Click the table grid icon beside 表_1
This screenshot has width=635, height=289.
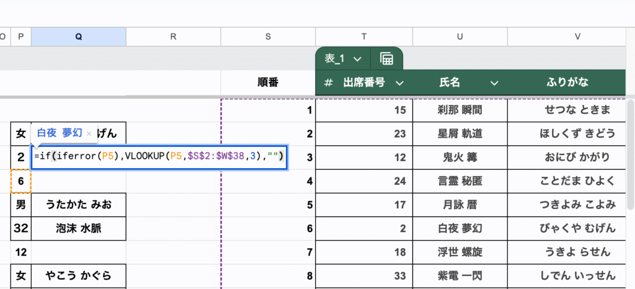(x=387, y=59)
